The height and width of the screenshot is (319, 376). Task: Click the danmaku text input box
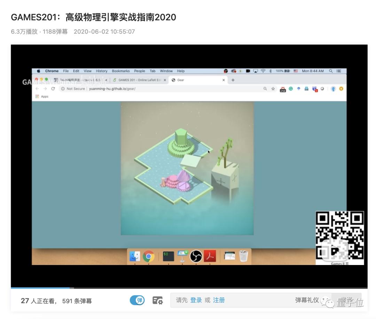coord(251,300)
